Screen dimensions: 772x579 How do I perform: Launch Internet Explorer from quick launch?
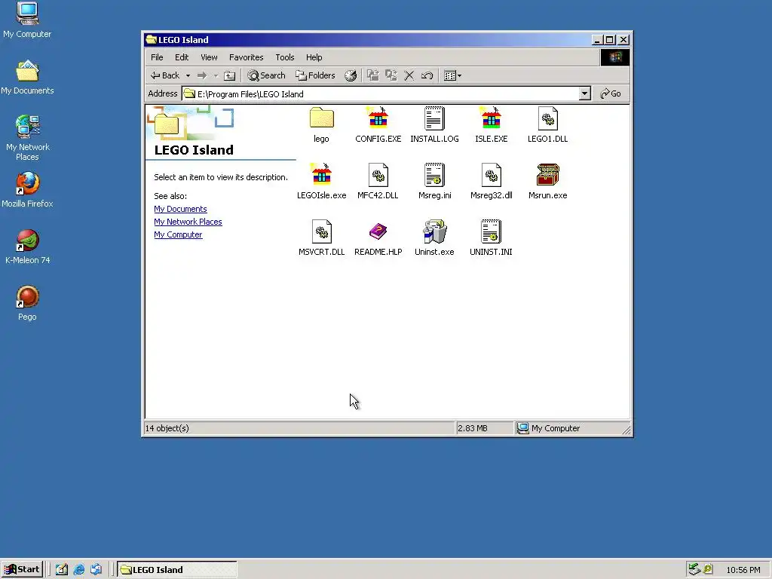[78, 569]
